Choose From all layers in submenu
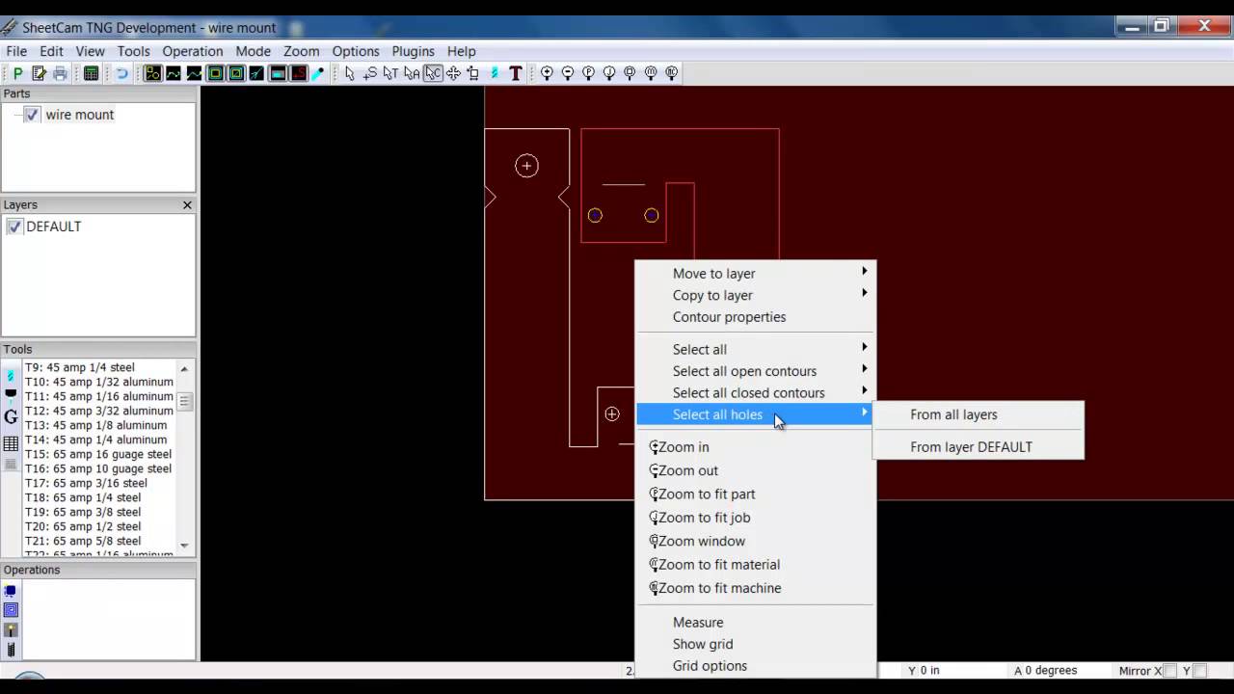This screenshot has height=694, width=1234. click(x=979, y=414)
